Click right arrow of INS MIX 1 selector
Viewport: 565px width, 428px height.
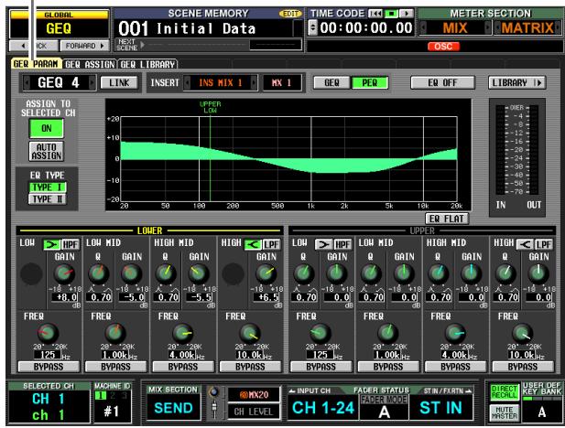[254, 83]
